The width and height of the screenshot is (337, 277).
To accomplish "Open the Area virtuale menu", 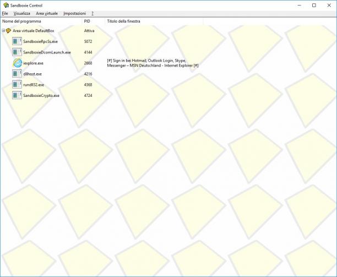I will point(47,13).
